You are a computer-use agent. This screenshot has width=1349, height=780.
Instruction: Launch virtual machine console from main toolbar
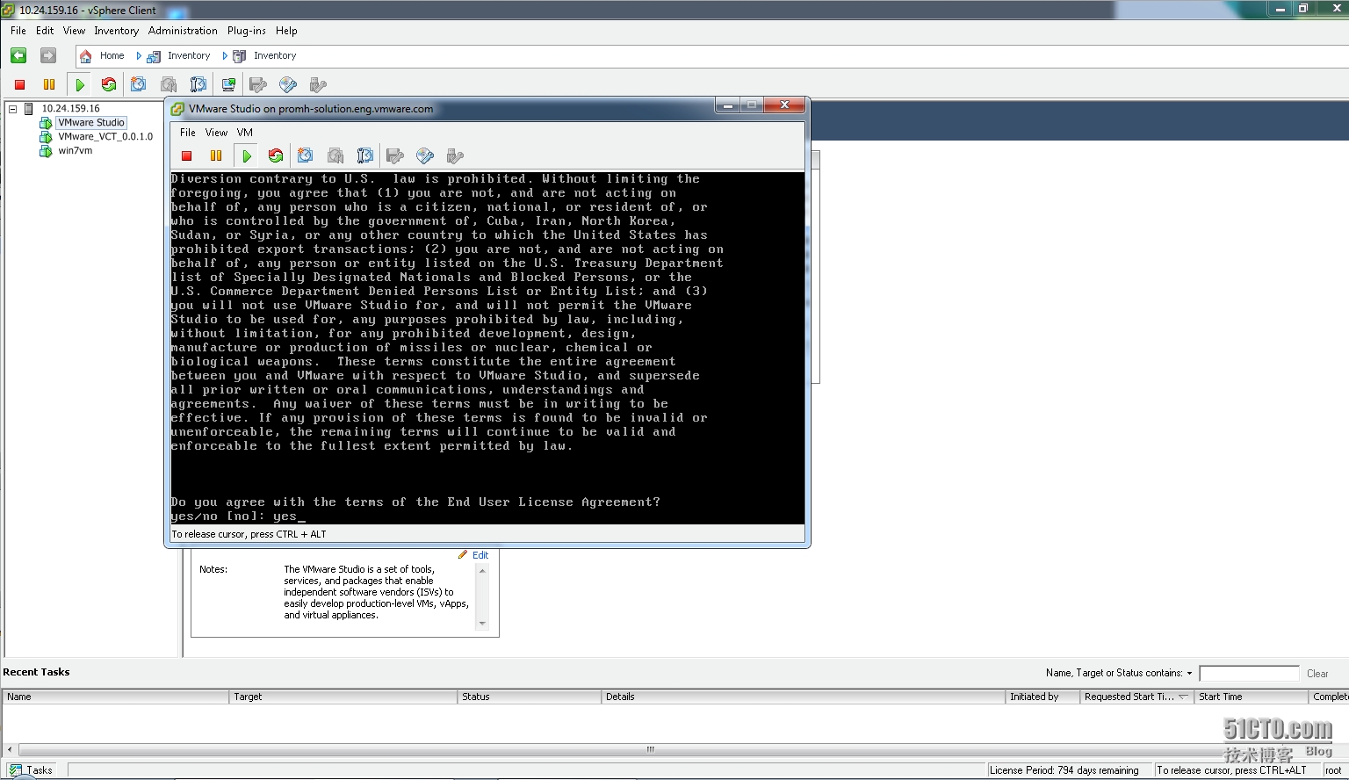click(228, 84)
